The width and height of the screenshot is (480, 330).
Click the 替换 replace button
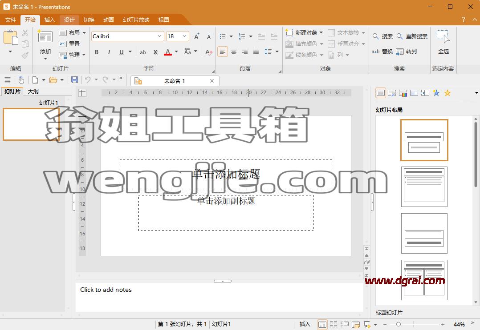[382, 51]
